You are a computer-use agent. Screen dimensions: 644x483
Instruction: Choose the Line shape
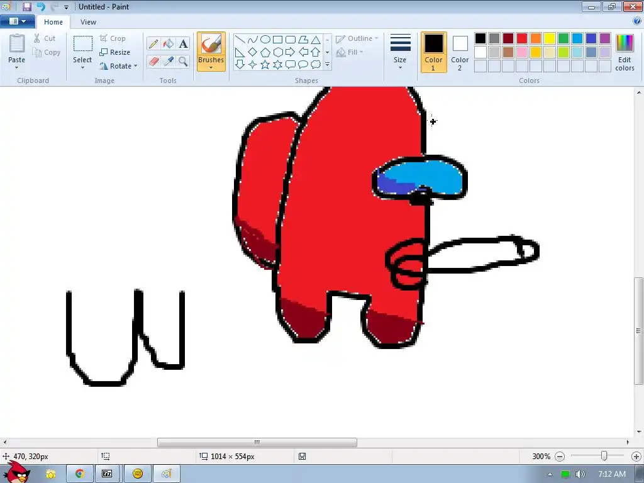(240, 40)
